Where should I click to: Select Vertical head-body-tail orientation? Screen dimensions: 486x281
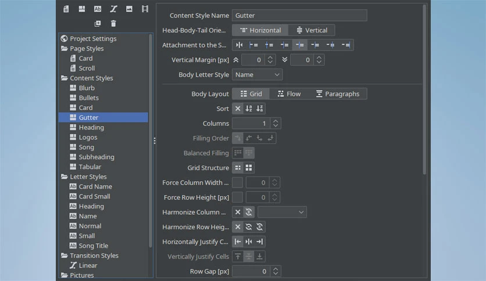312,30
